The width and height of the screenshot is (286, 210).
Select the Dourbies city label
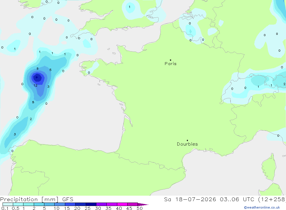(x=187, y=144)
